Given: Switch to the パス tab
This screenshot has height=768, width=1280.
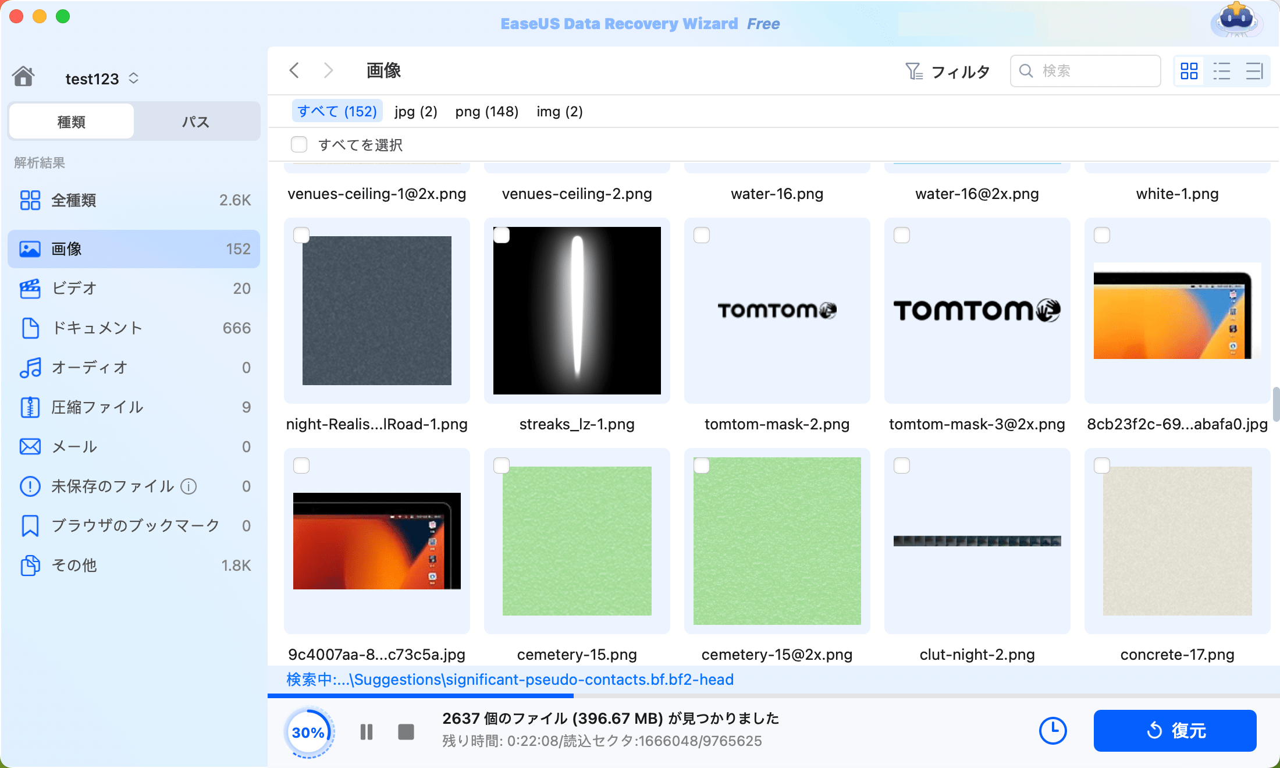Looking at the screenshot, I should 196,122.
